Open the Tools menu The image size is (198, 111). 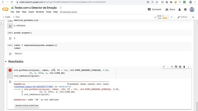(49, 12)
